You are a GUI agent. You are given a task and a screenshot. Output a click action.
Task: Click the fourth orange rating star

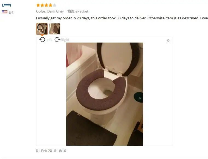click(50, 5)
